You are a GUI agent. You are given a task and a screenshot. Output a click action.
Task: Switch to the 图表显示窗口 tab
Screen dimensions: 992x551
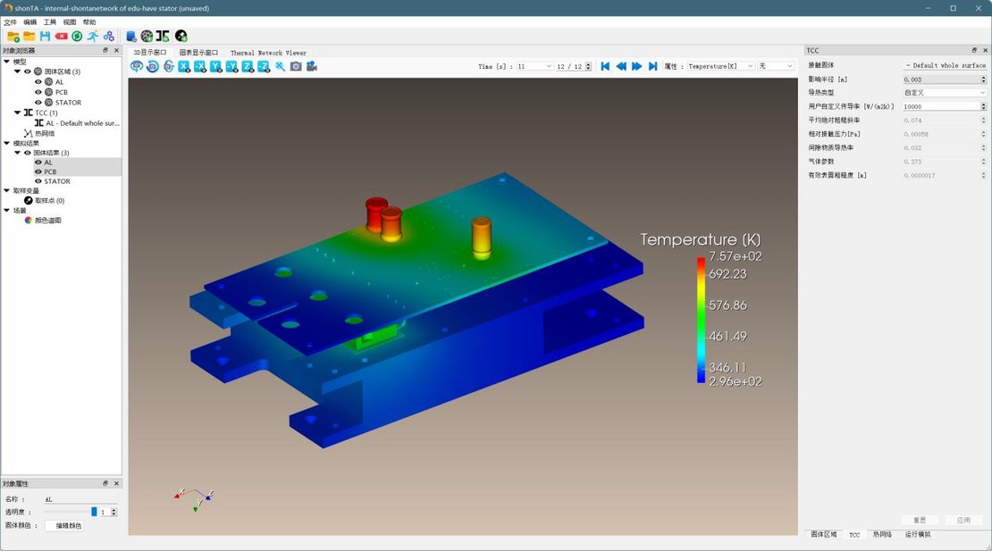coord(198,53)
